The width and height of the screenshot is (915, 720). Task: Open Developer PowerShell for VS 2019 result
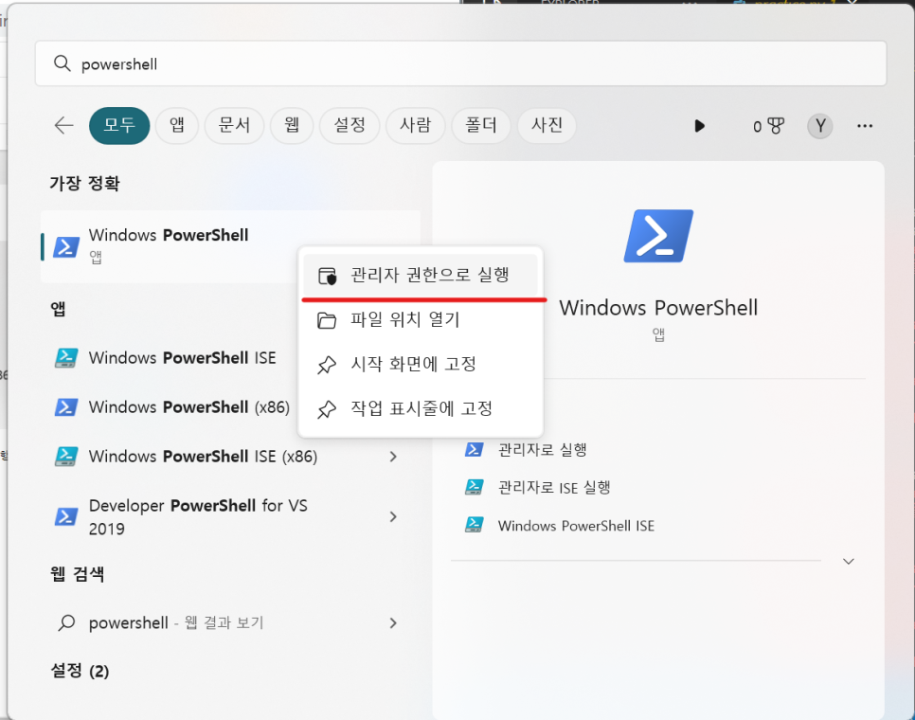[x=231, y=516]
